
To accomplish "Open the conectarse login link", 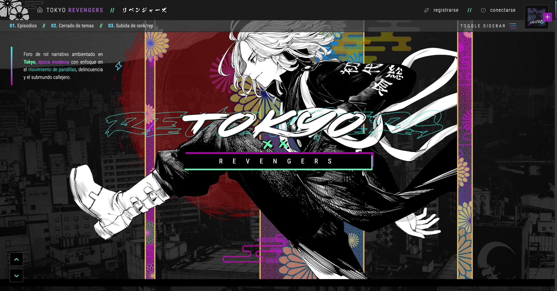I will pyautogui.click(x=503, y=10).
